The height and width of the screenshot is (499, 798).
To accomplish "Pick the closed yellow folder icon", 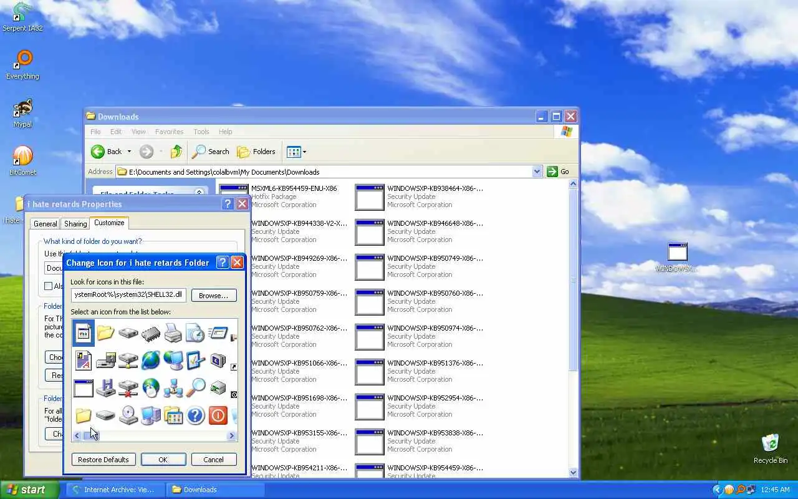I will pyautogui.click(x=83, y=415).
